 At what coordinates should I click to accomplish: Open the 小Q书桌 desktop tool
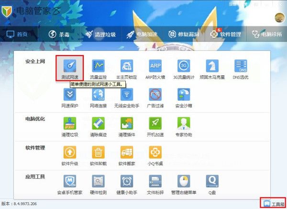tap(155, 156)
